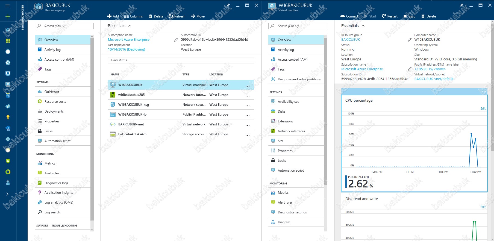Open the hamburger menu in left sidebar

point(8,6)
